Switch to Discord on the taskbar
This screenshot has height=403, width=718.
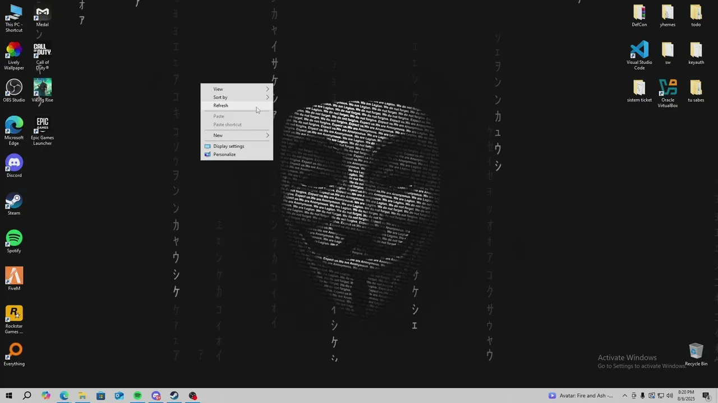coord(156,396)
